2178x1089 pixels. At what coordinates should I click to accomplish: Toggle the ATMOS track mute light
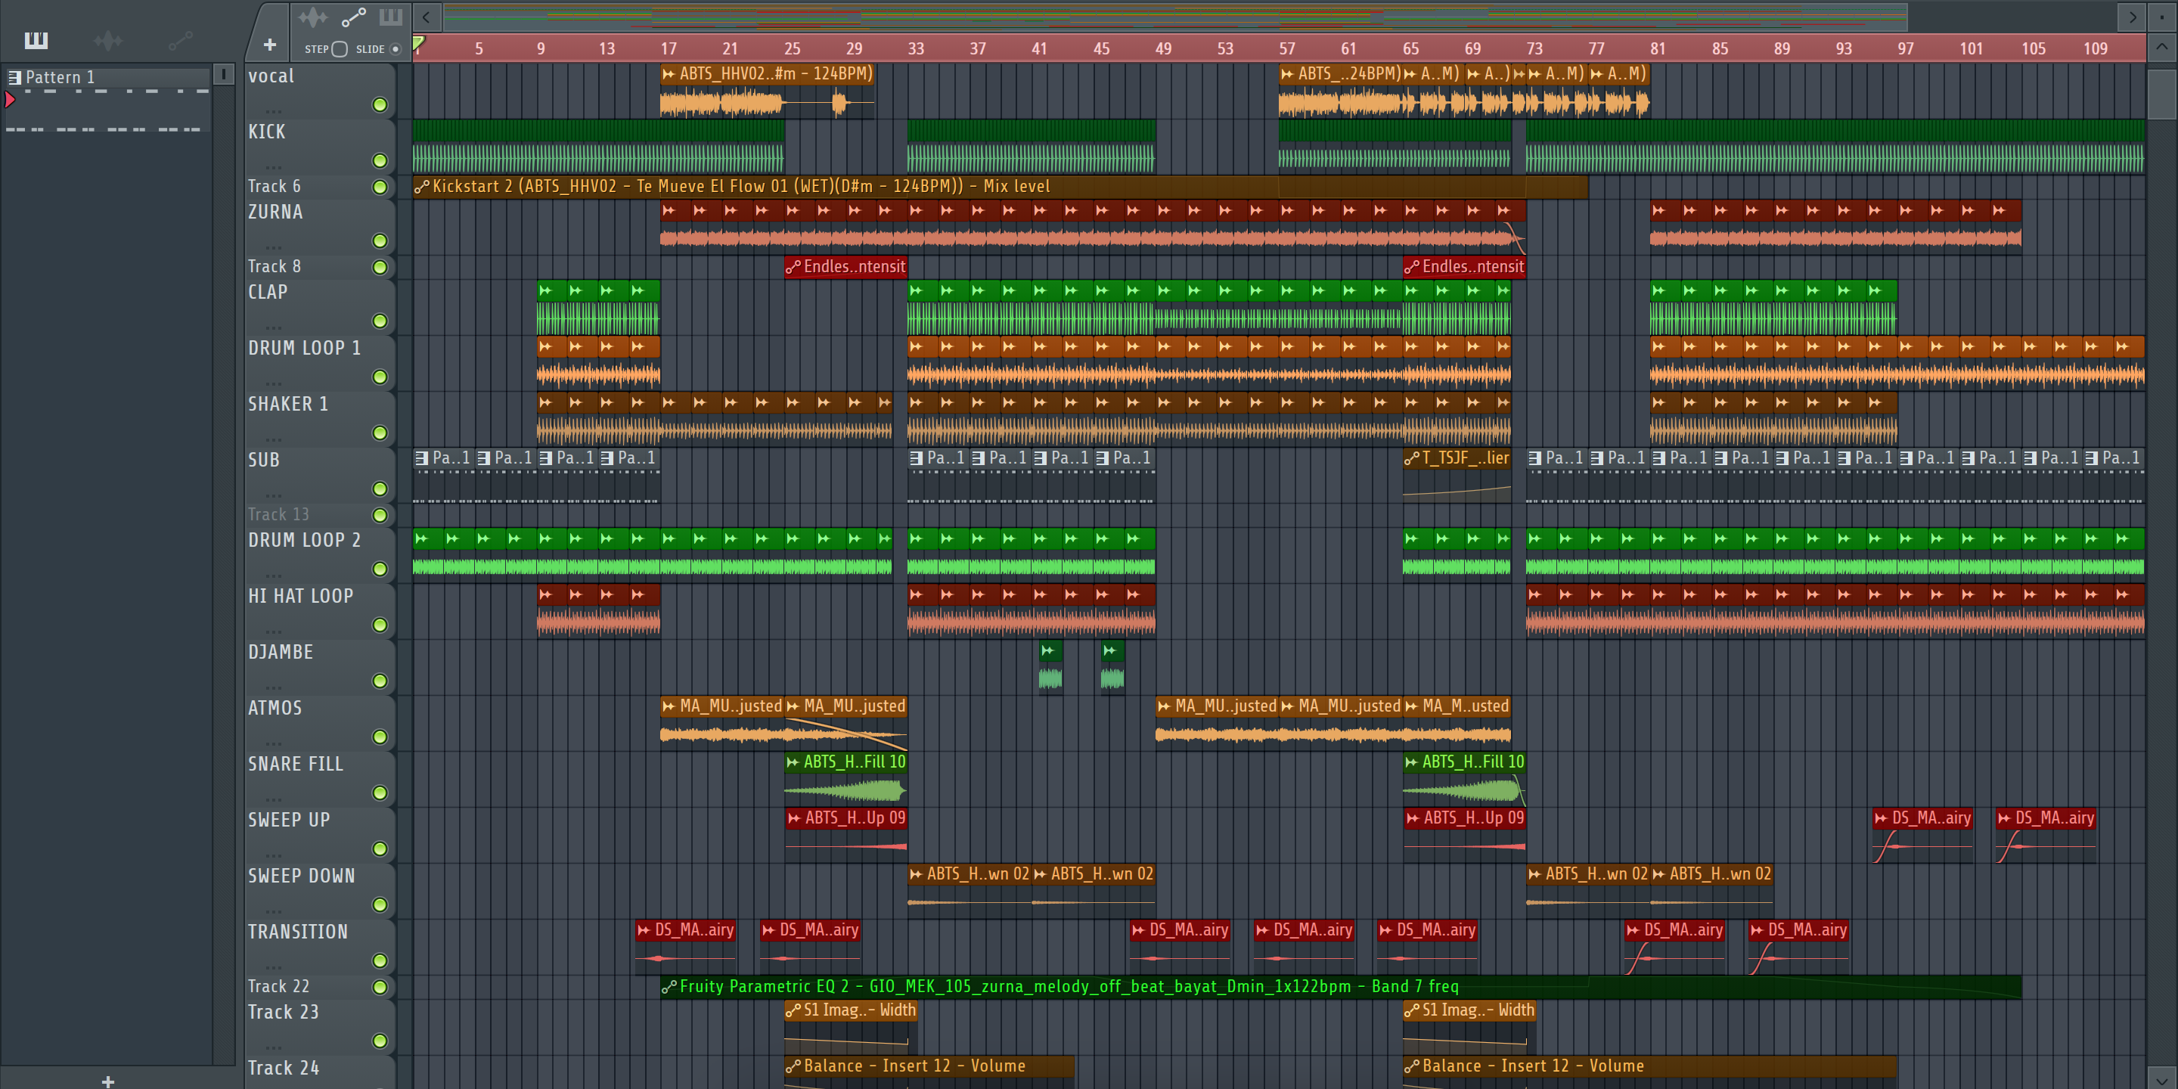click(380, 737)
